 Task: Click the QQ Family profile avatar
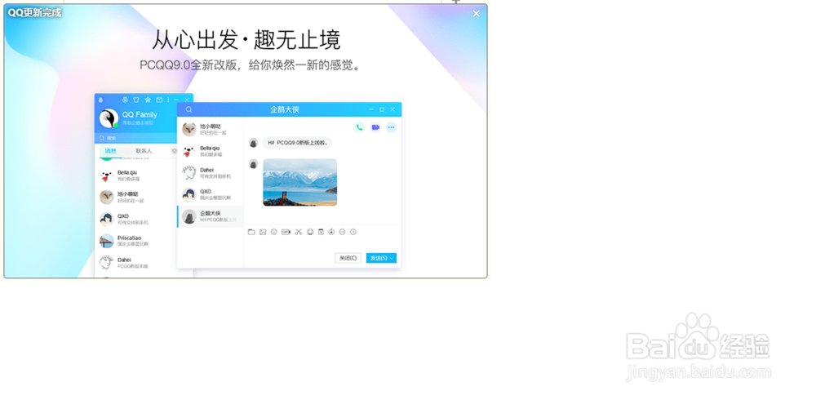pos(109,118)
